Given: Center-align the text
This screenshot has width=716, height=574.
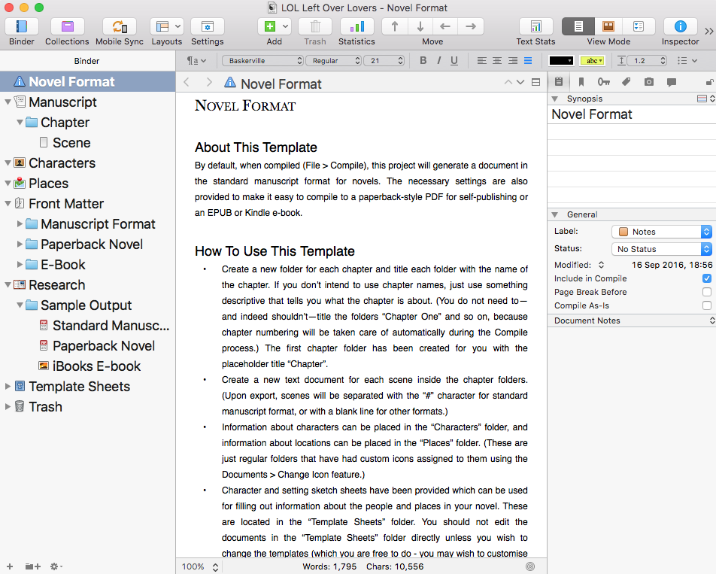Looking at the screenshot, I should coord(497,61).
